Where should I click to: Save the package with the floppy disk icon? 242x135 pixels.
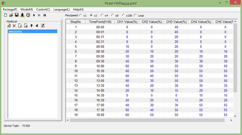pyautogui.click(x=17, y=15)
